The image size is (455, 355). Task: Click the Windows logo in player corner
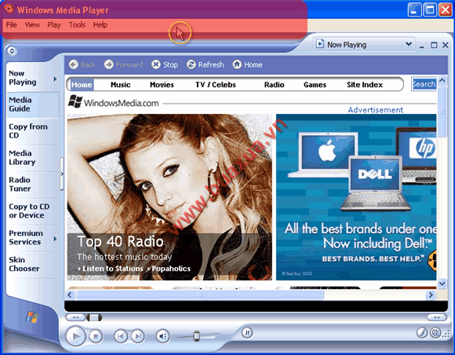(x=32, y=317)
